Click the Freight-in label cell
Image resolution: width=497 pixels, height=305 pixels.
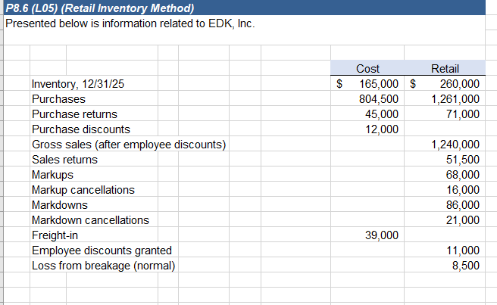pos(55,235)
